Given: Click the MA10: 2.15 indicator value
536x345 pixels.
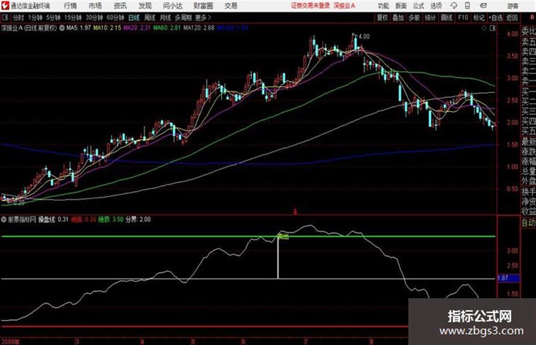Looking at the screenshot, I should tap(107, 28).
